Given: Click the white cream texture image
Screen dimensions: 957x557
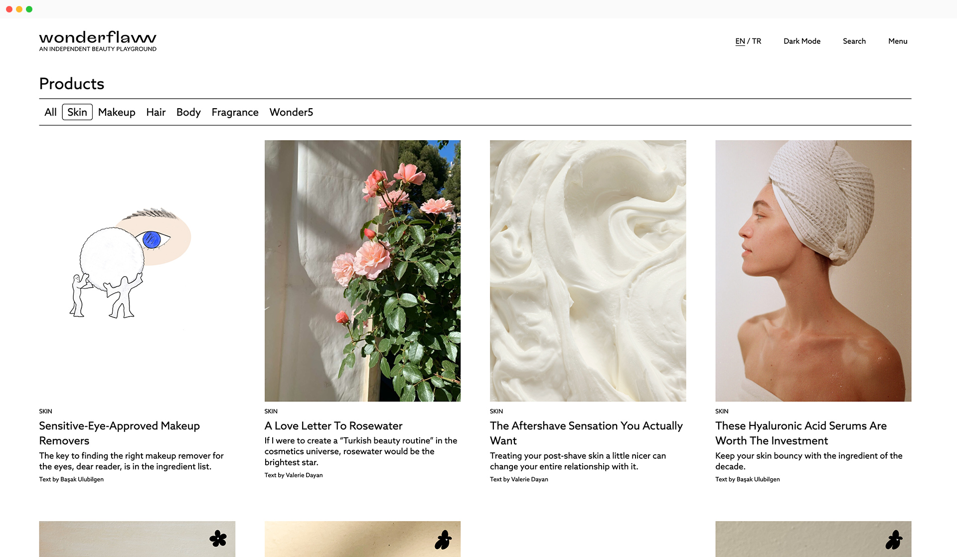Looking at the screenshot, I should click(588, 270).
